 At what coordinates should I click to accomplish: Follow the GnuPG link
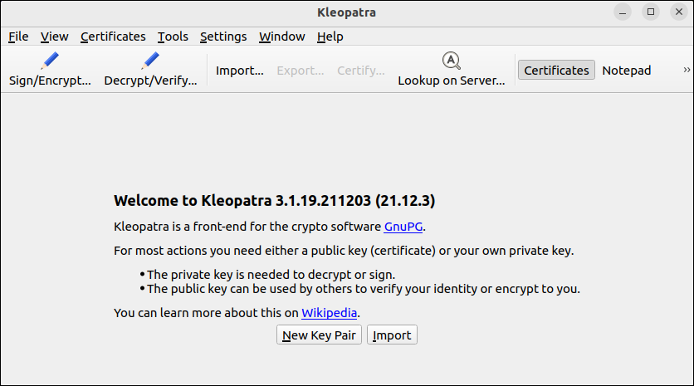tap(403, 227)
